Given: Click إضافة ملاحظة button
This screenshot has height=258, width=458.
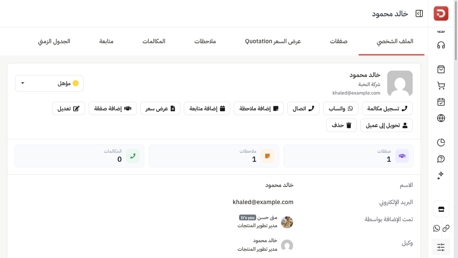Looking at the screenshot, I should point(258,108).
